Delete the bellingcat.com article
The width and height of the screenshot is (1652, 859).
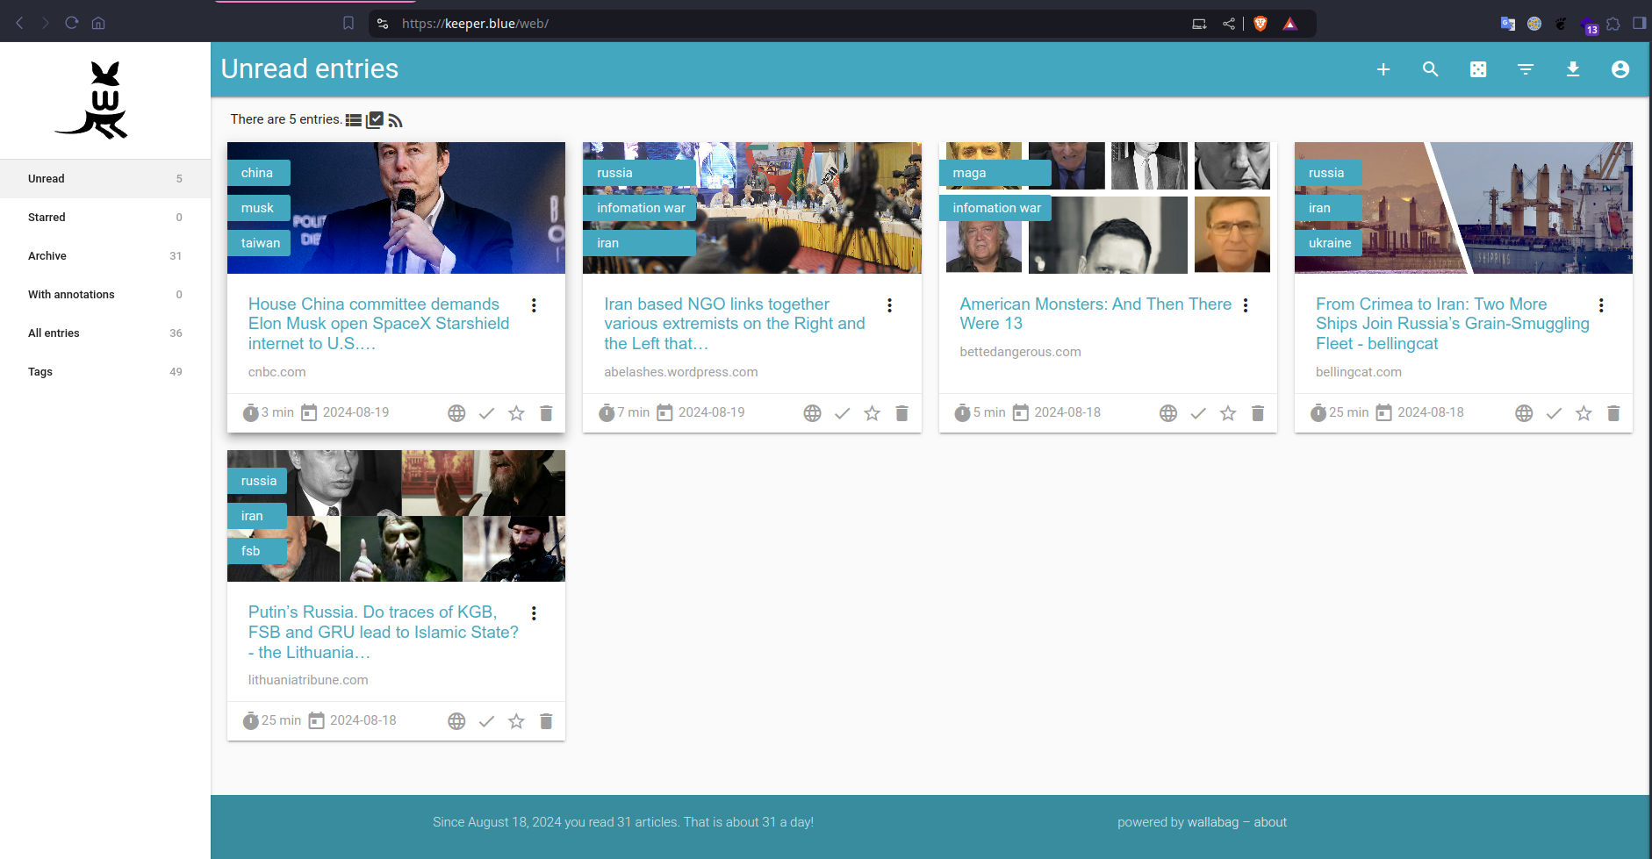(x=1613, y=413)
